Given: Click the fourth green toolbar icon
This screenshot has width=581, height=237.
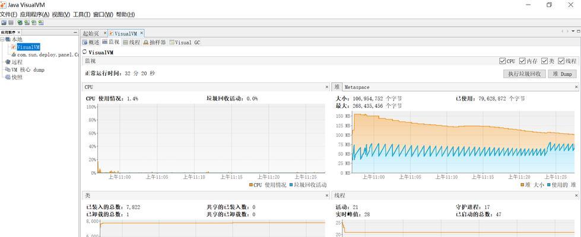Looking at the screenshot, I should point(27,23).
